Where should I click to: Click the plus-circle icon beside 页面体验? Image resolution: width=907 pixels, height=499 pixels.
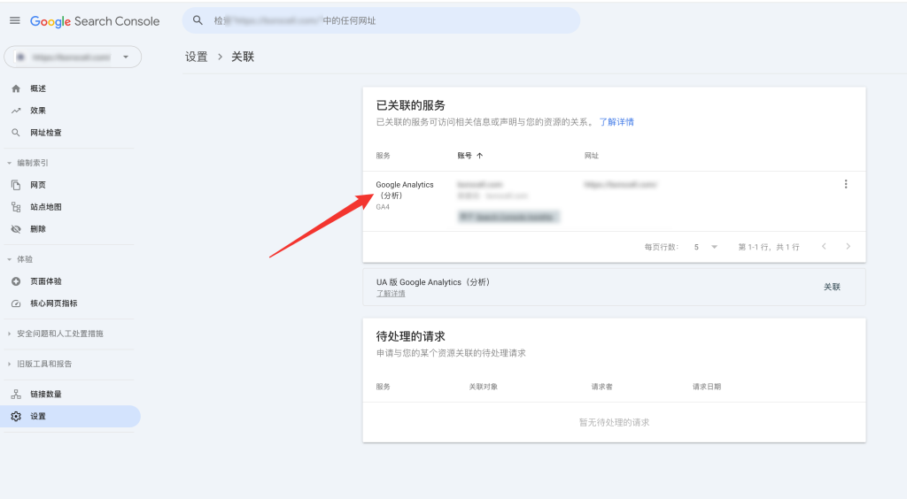(x=16, y=281)
